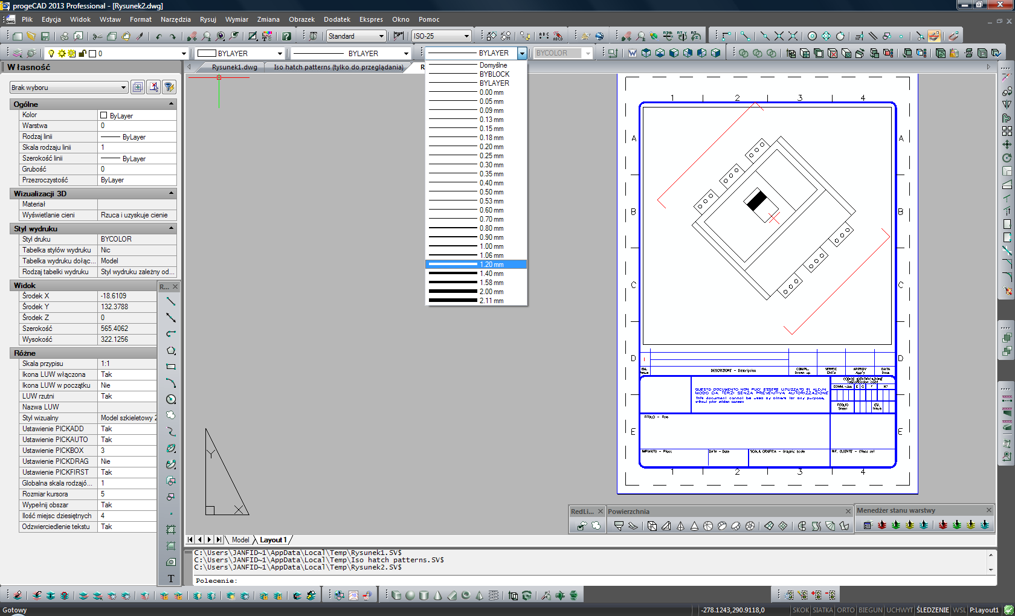Click the Save icon in toolbar
The image size is (1015, 616).
click(45, 36)
